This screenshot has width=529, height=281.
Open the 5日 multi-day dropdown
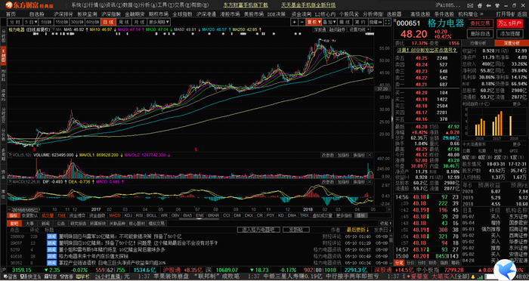[32, 22]
